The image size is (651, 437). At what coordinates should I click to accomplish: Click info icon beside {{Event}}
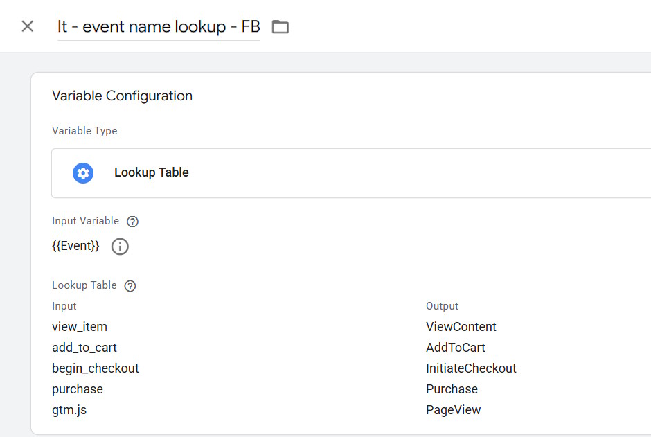[x=120, y=247]
